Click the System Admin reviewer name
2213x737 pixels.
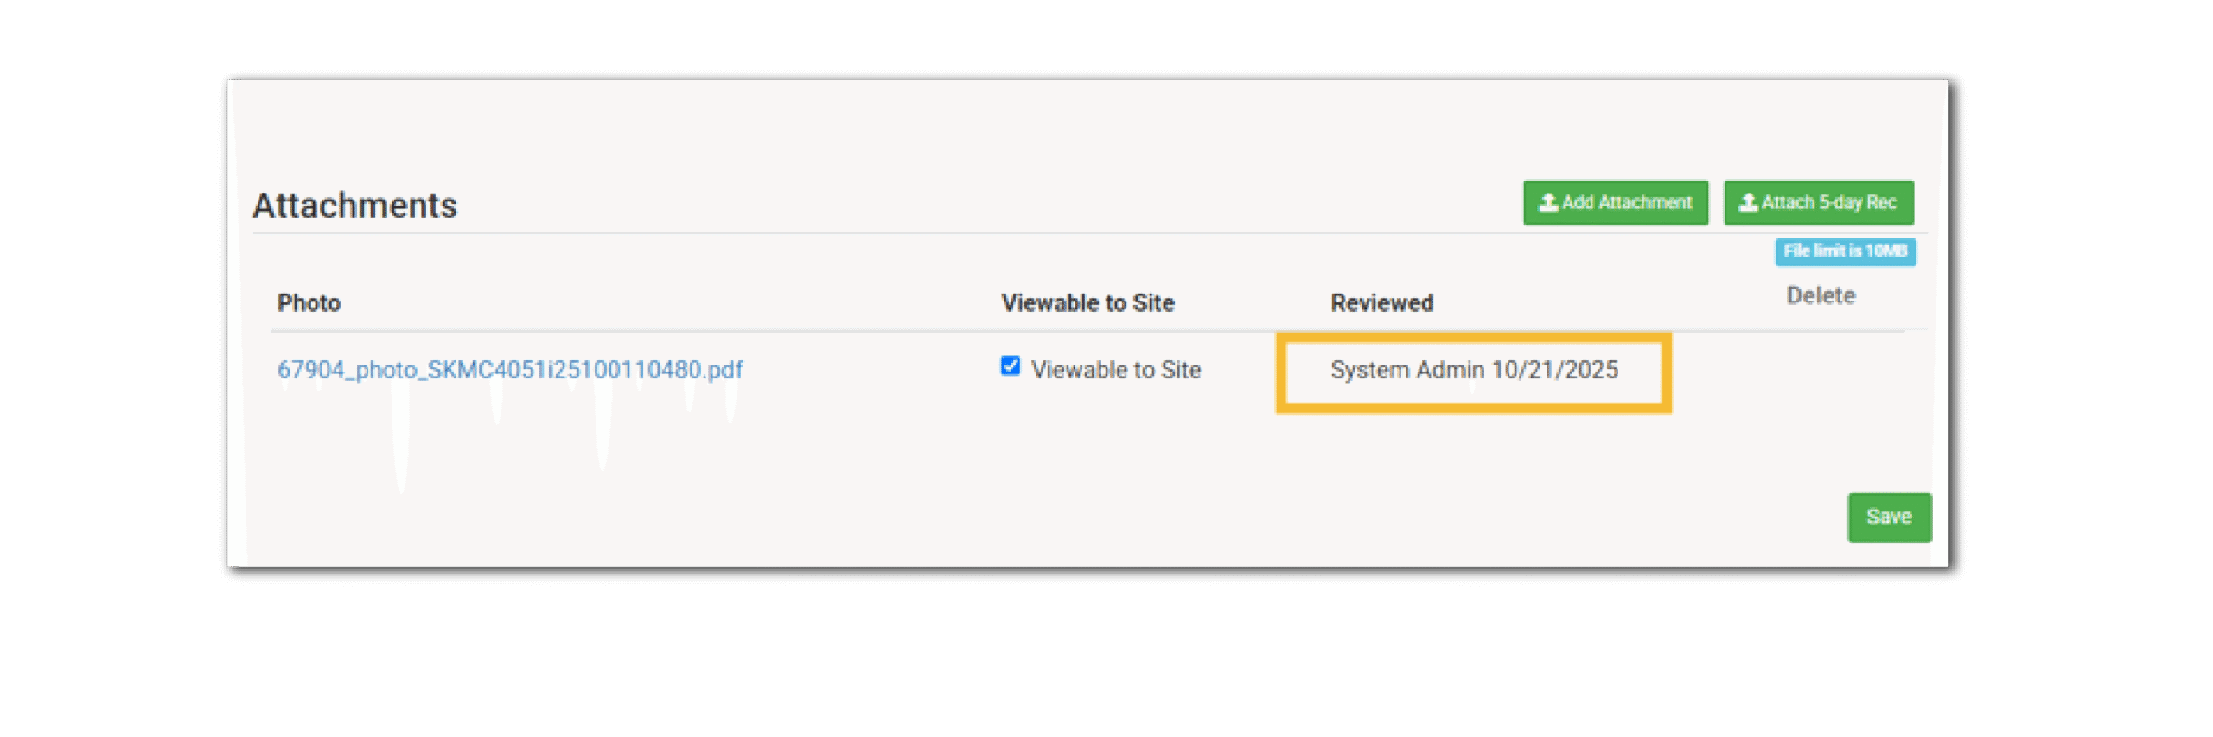1407,370
